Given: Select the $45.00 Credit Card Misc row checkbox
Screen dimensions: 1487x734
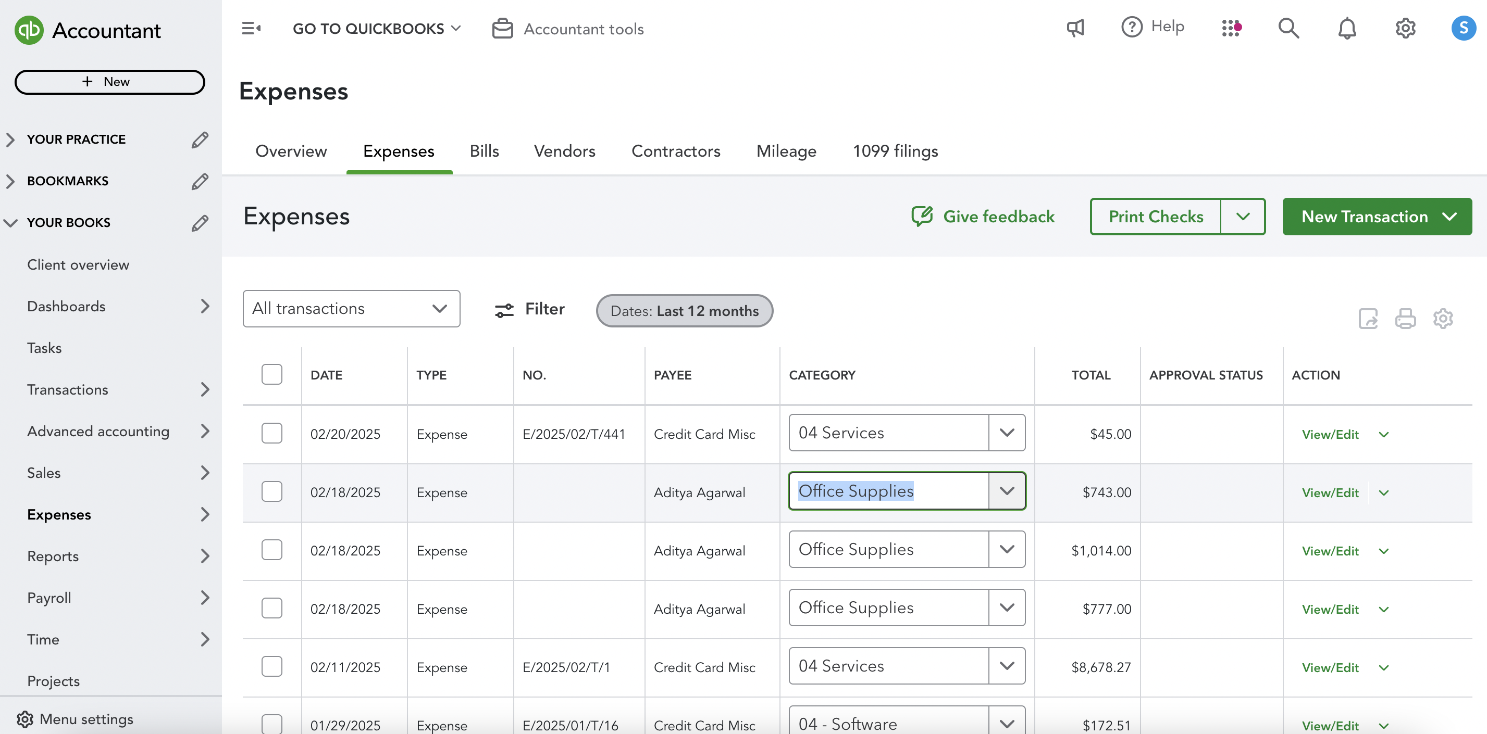Looking at the screenshot, I should pos(271,434).
